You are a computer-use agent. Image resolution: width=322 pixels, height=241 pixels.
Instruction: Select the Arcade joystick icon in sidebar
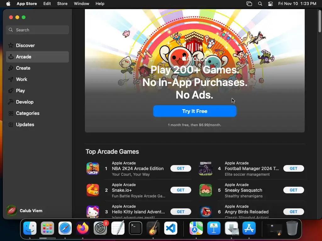click(x=11, y=57)
